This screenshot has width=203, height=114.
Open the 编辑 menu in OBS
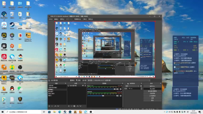click(x=56, y=19)
